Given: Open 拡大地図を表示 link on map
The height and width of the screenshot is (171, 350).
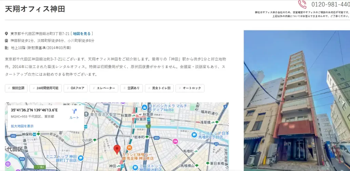Looking at the screenshot, I should [22, 126].
